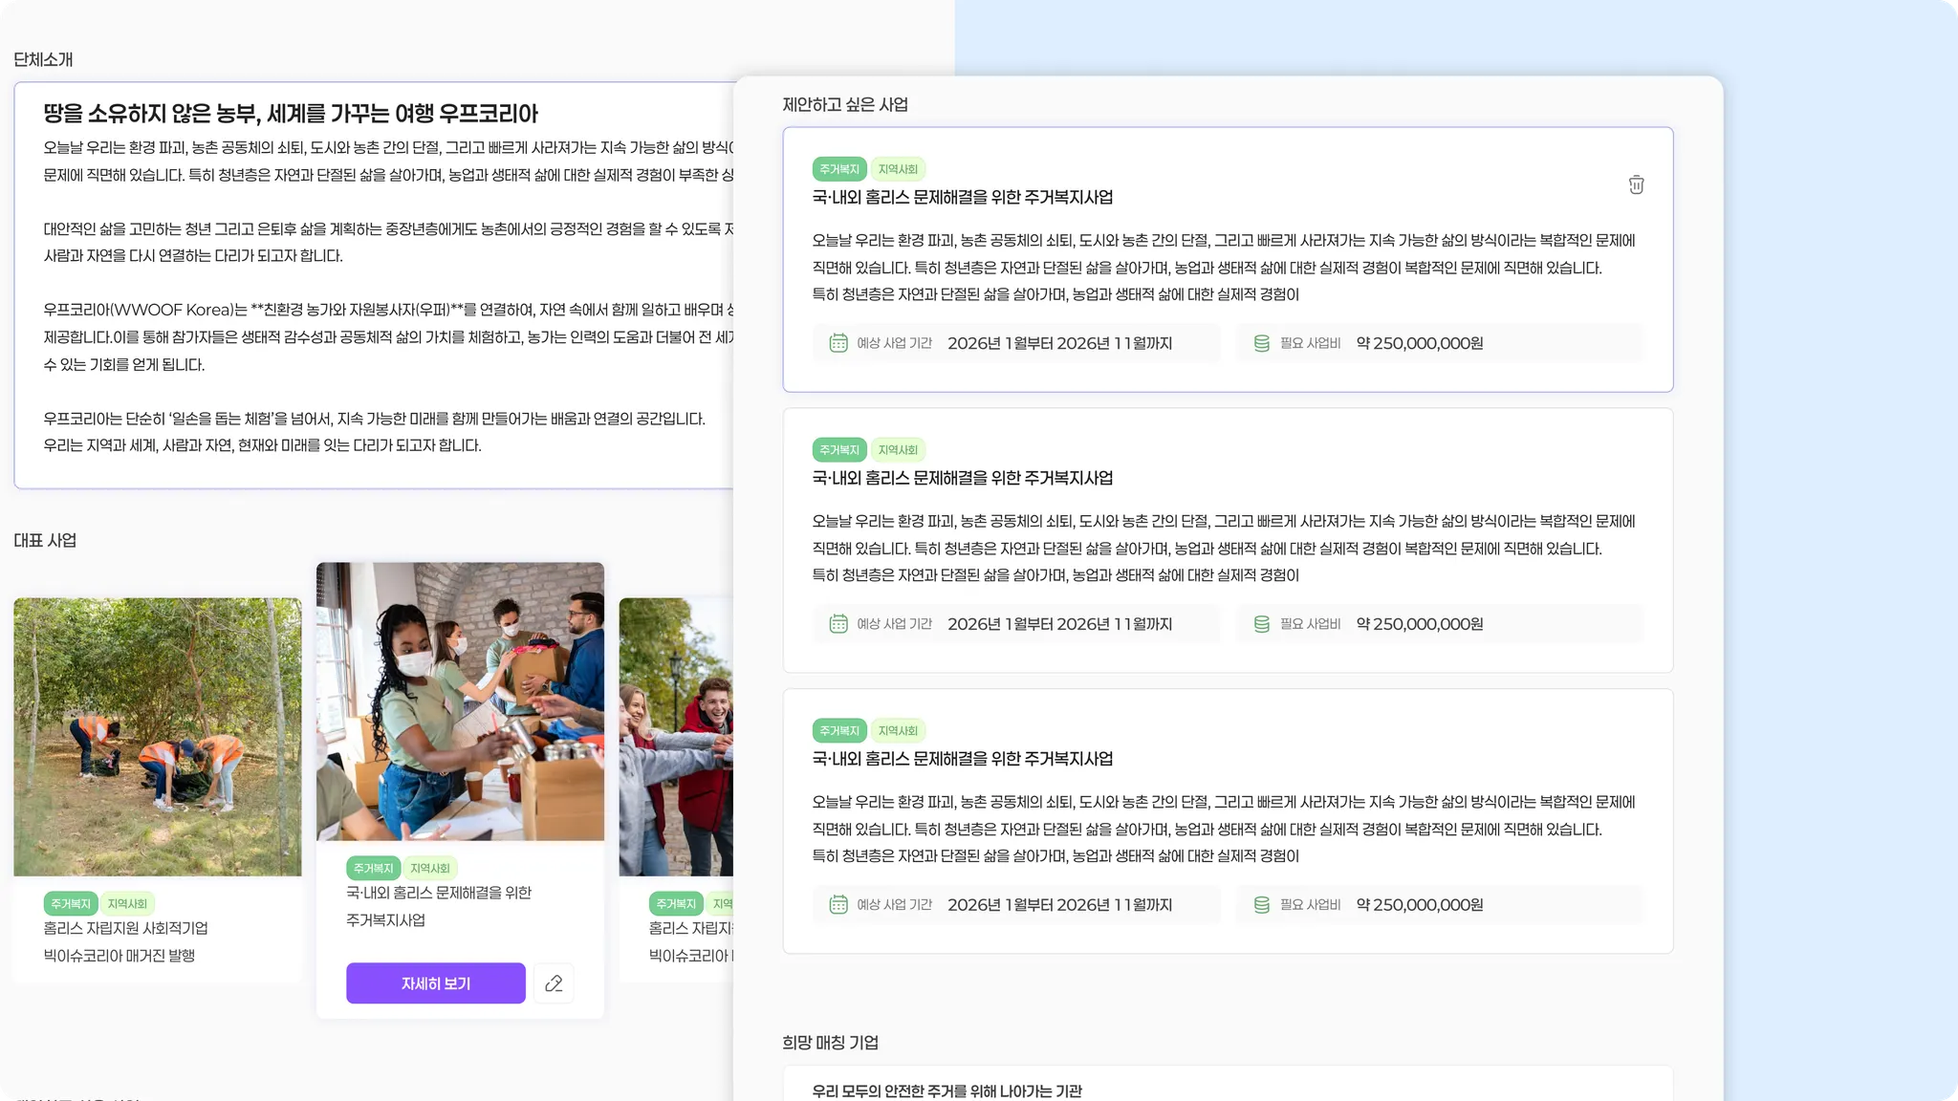The image size is (1958, 1101).
Task: Click the edit pencil icon beside 자세히 보기
Action: click(554, 983)
